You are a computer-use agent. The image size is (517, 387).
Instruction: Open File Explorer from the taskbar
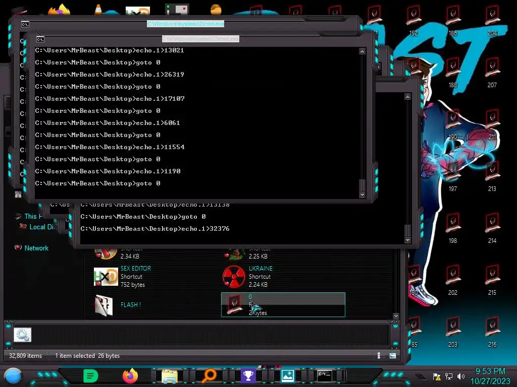170,376
